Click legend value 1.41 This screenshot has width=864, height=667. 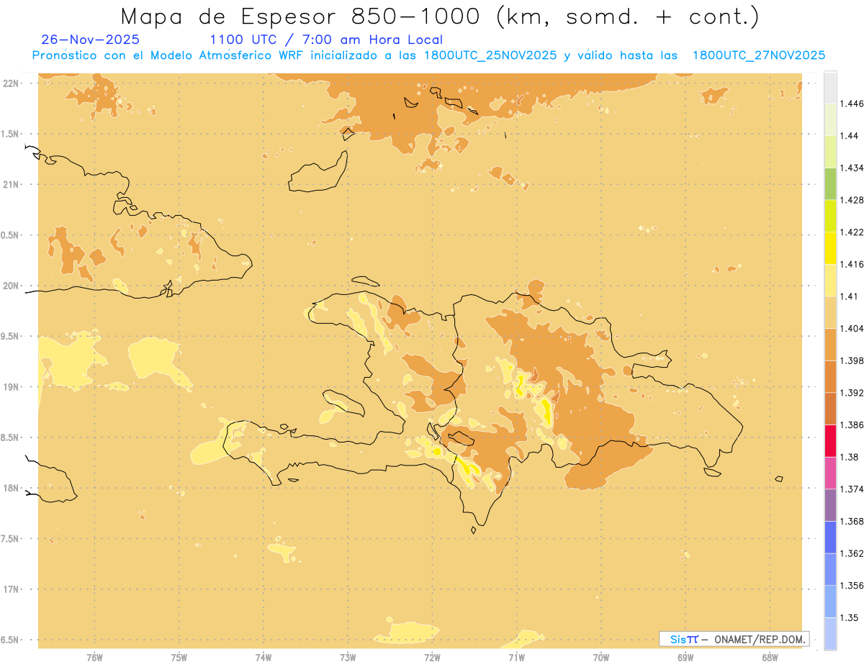pos(850,296)
